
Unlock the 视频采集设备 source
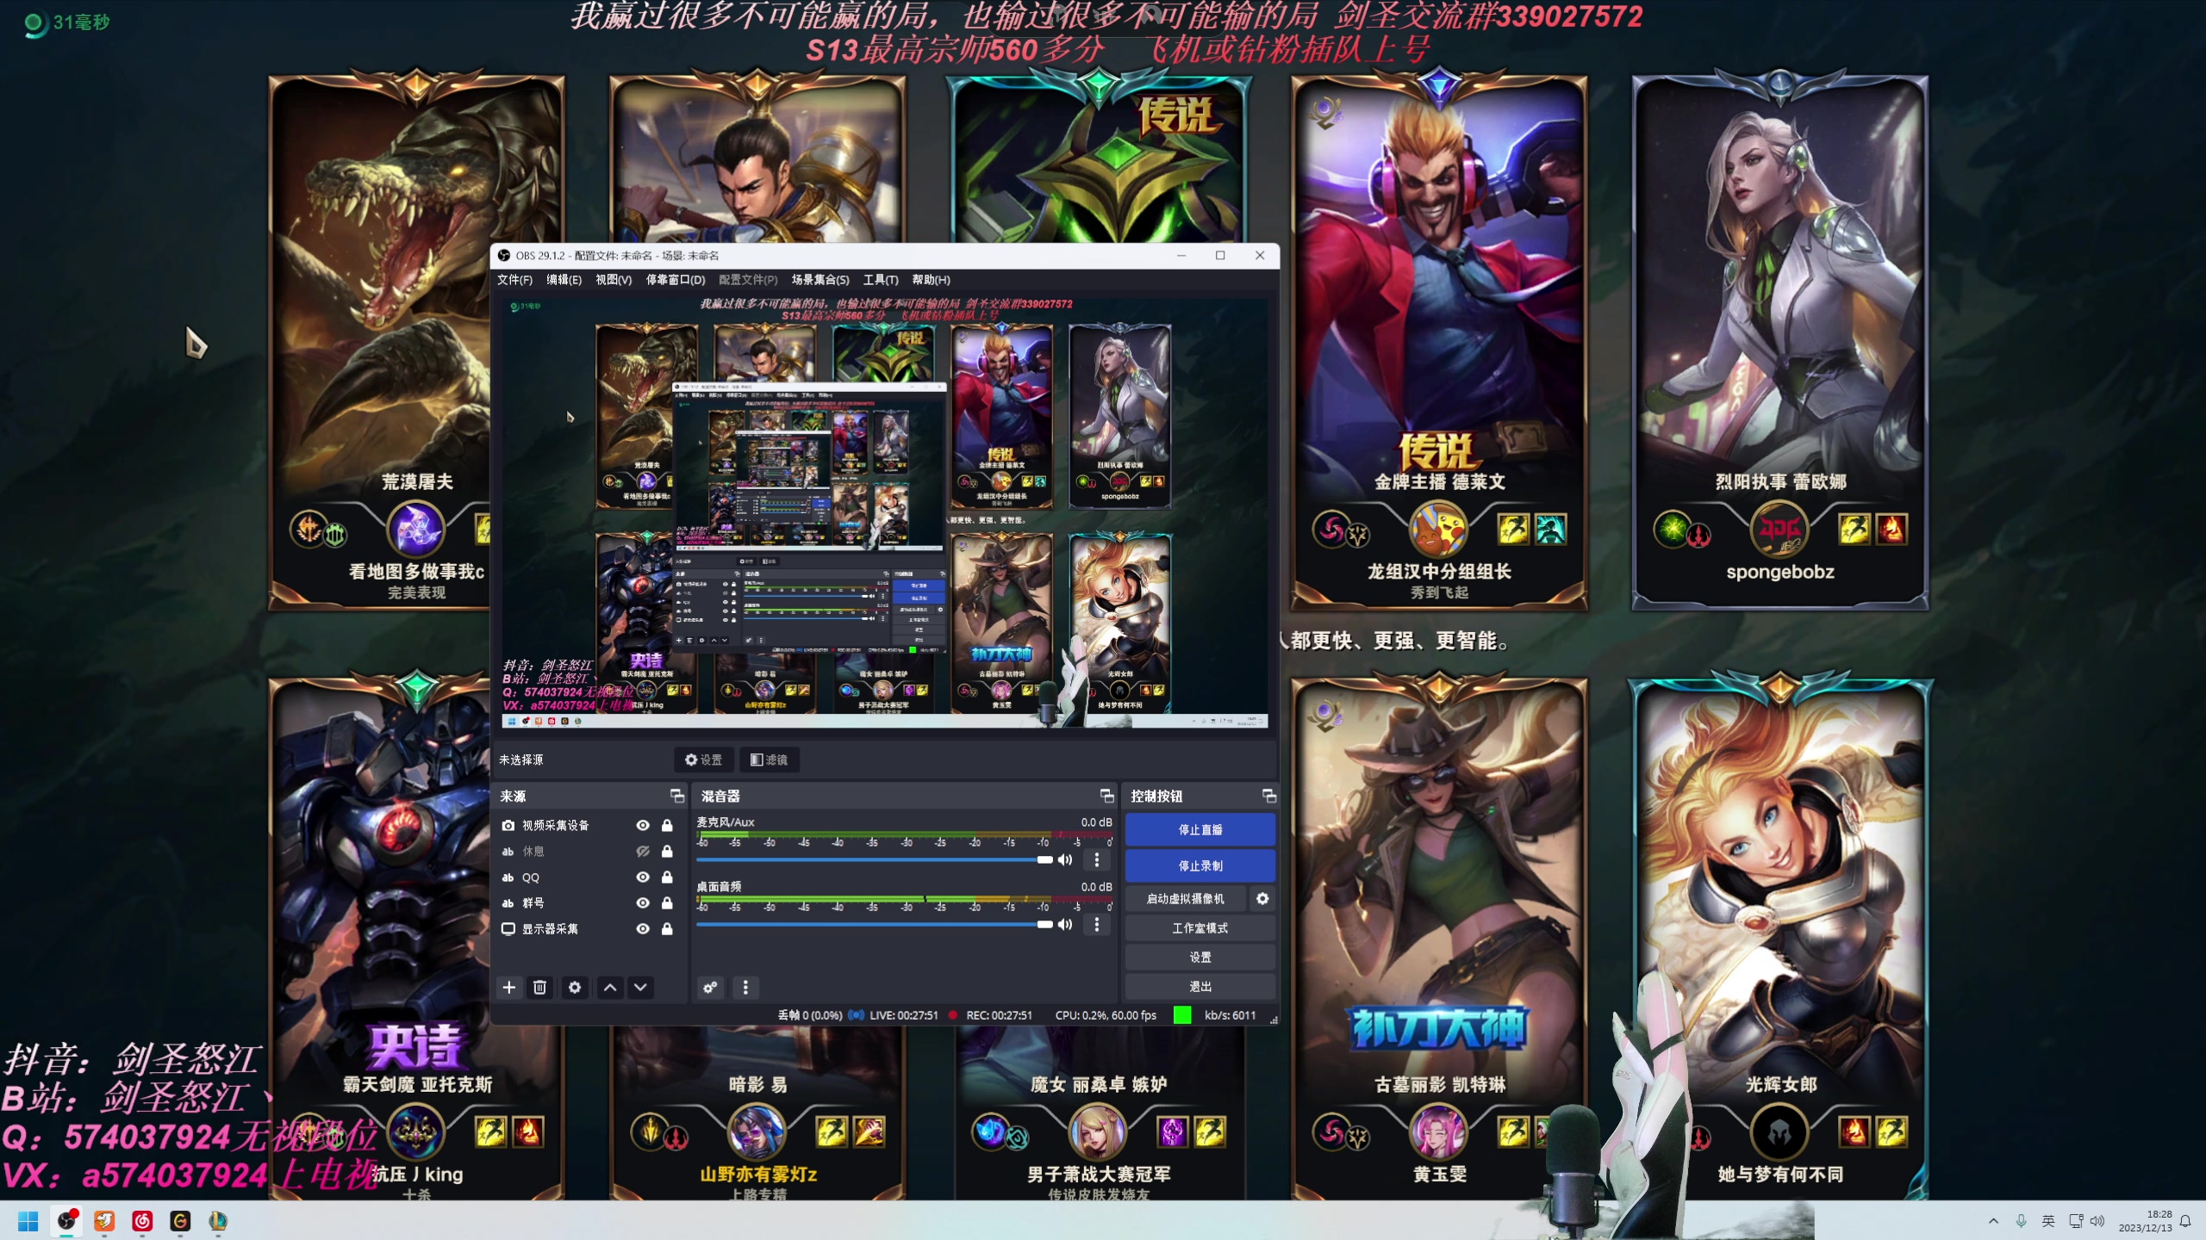667,825
